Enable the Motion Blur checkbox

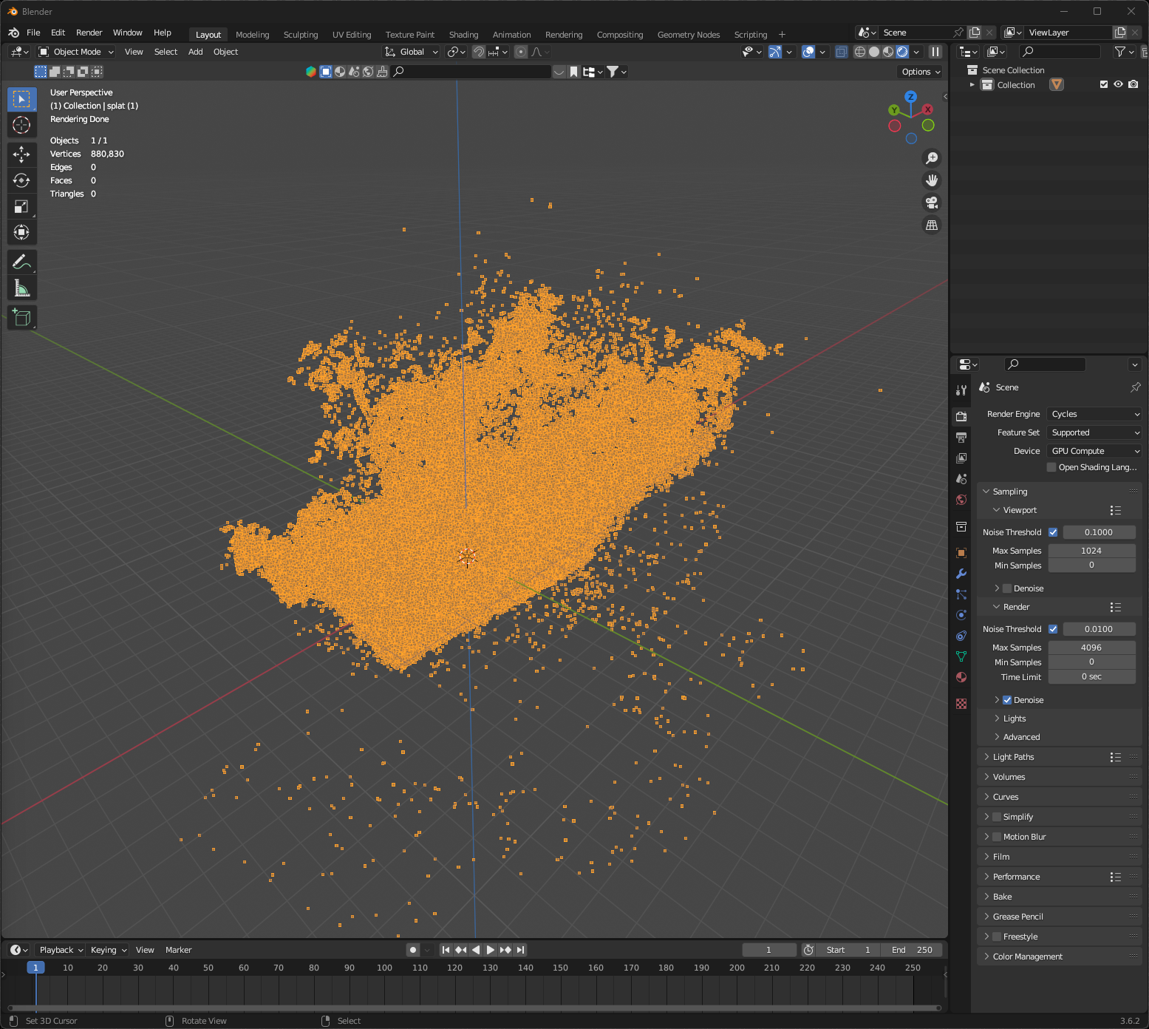(997, 837)
